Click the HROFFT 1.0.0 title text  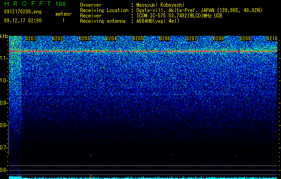pyautogui.click(x=35, y=4)
